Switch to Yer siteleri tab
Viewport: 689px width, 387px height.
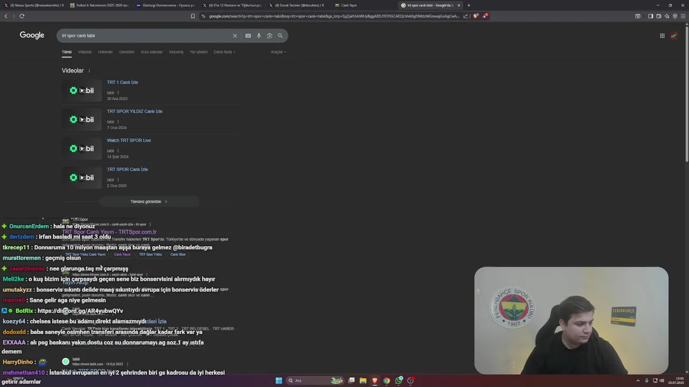(199, 52)
